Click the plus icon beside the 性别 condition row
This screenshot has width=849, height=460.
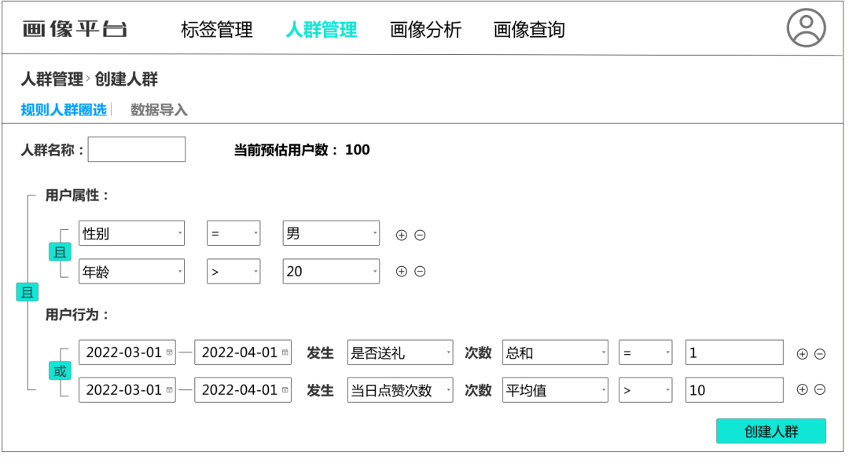click(x=403, y=232)
